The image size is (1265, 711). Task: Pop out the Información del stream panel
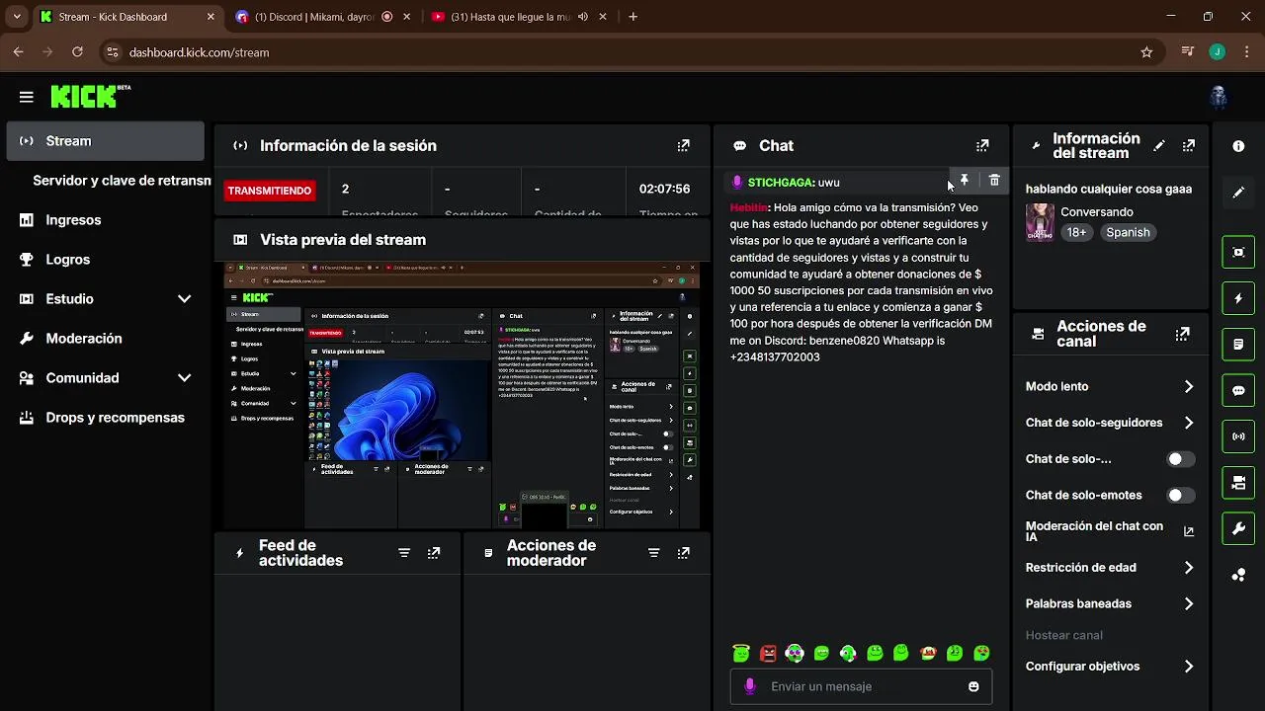click(1189, 145)
